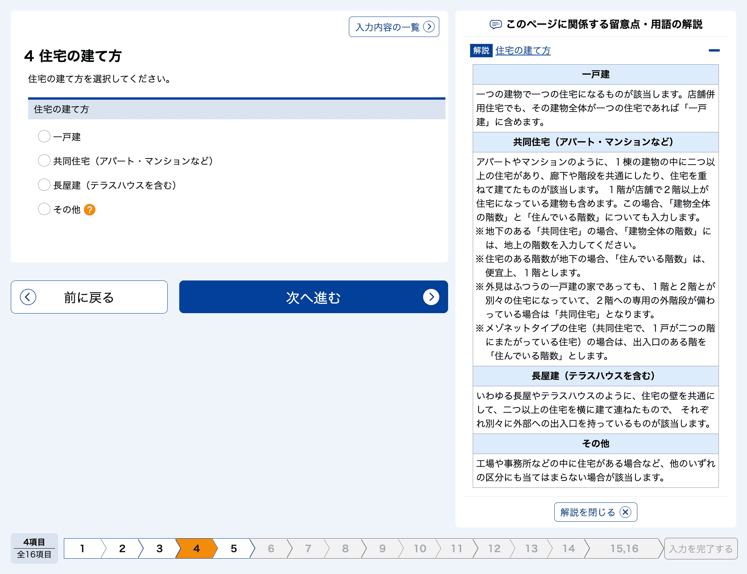
Task: Select 共同住宅（アパート・マンションなど）option
Action: coord(44,160)
